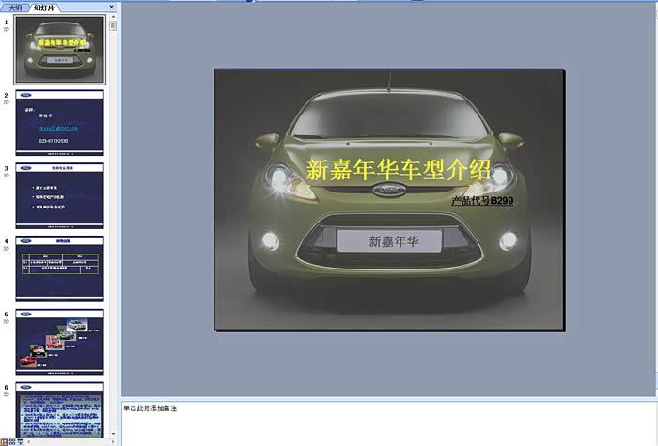Image resolution: width=658 pixels, height=446 pixels.
Task: Select slide 3 thumbnail with bullet list
Action: pos(59,195)
